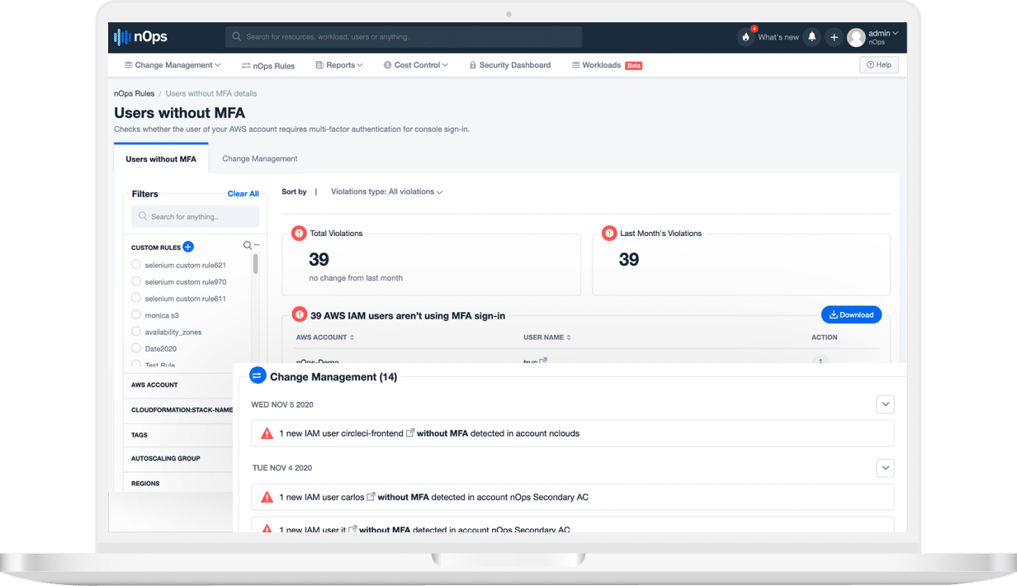The height and width of the screenshot is (586, 1017).
Task: Switch to Users without MFA tab
Action: click(161, 159)
